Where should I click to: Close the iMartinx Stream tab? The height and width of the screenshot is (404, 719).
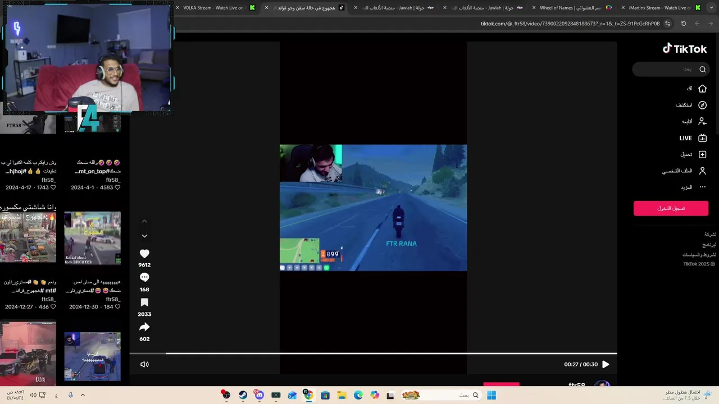click(624, 8)
